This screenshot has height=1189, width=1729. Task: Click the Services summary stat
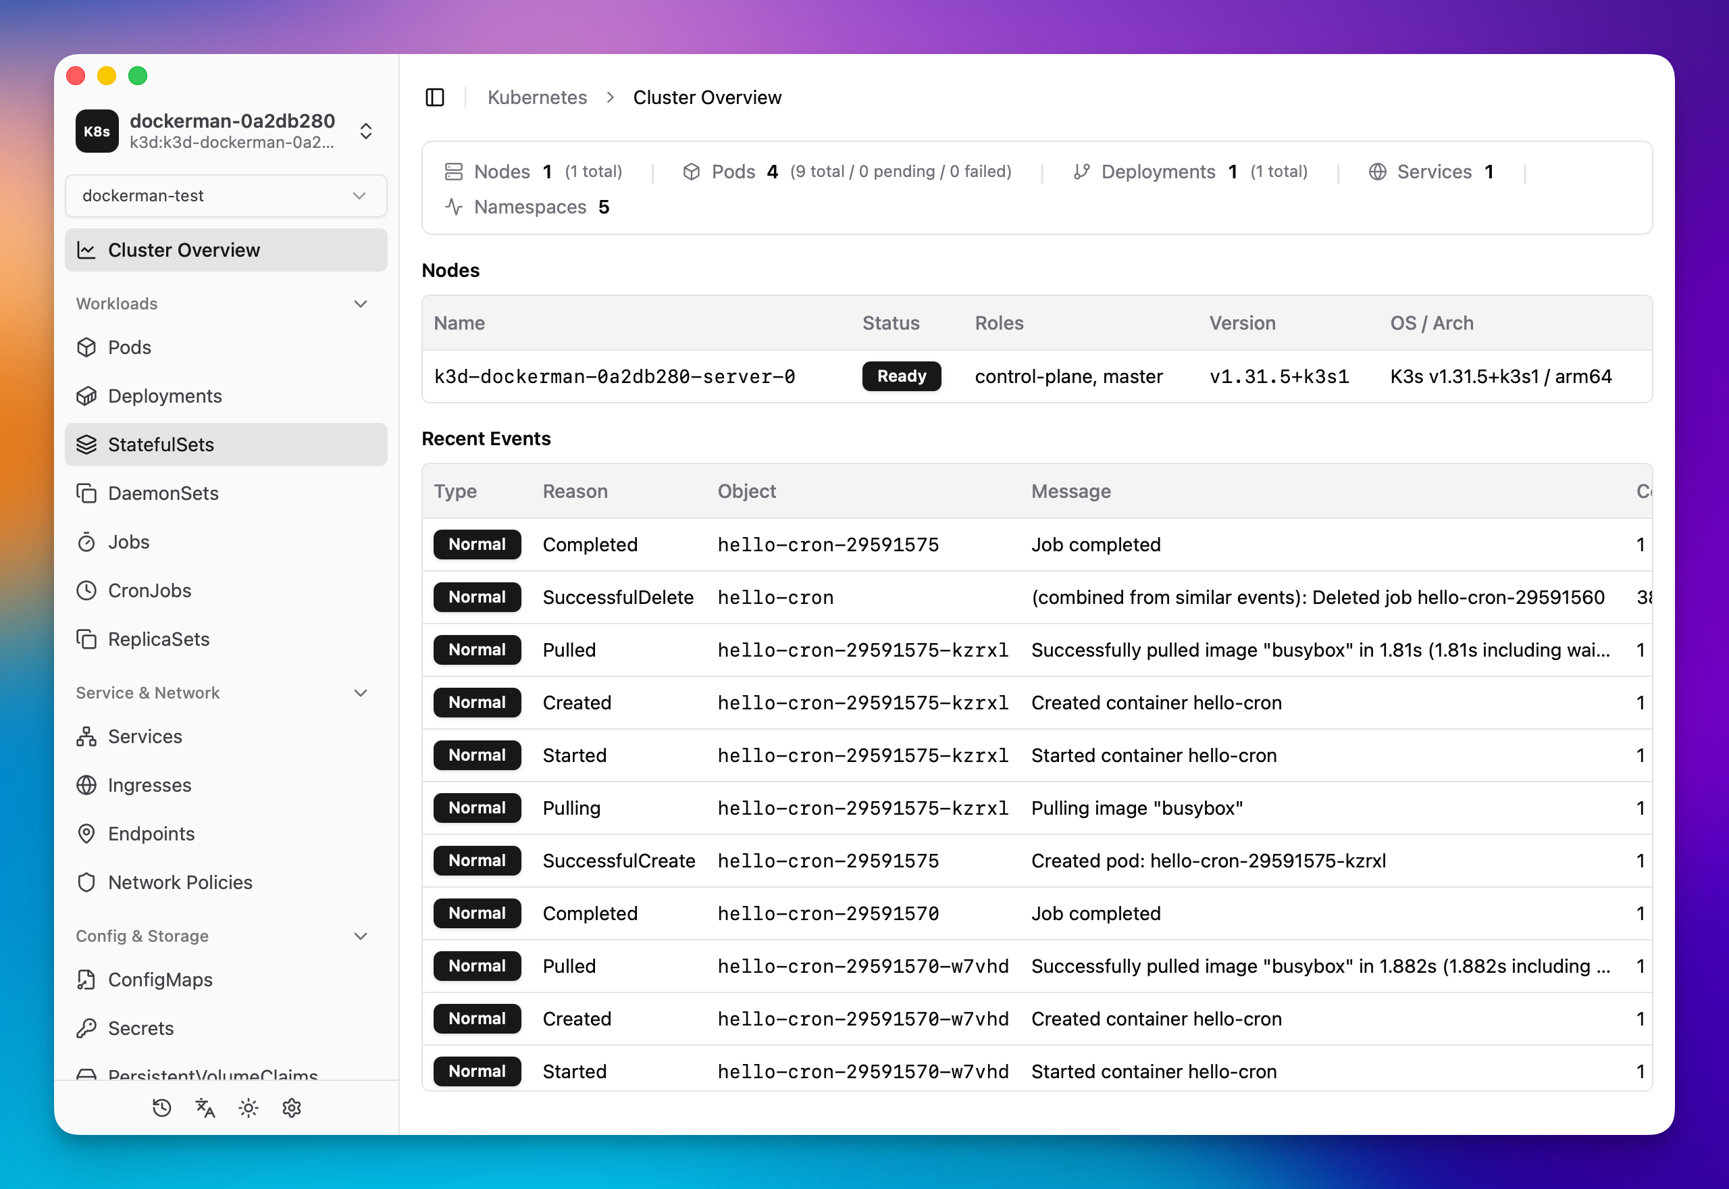click(x=1431, y=172)
